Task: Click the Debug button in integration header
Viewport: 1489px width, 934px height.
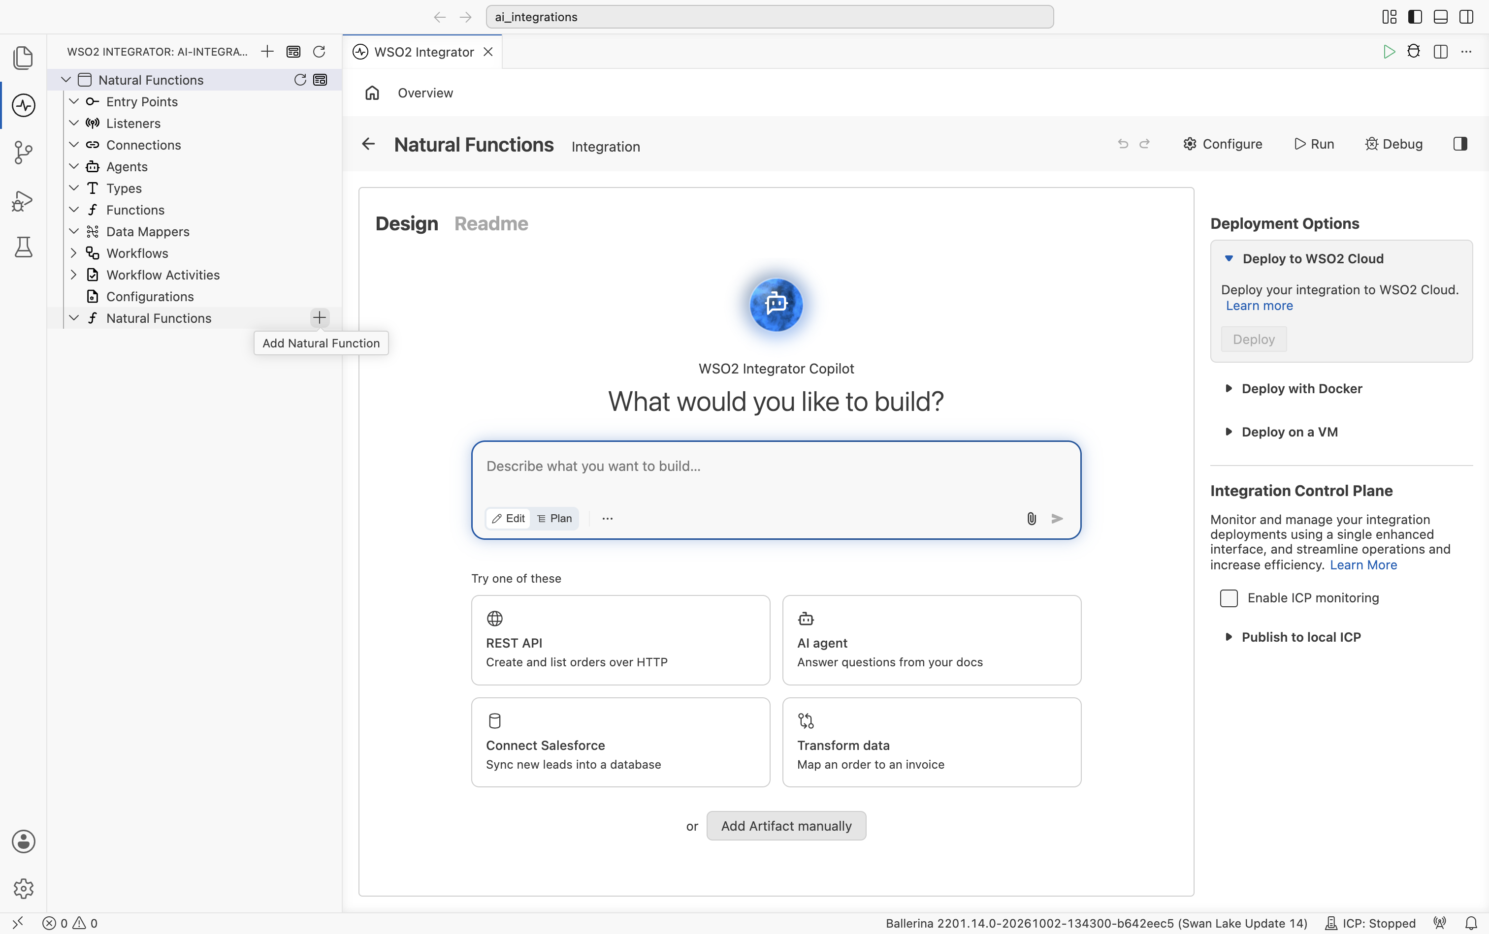Action: pos(1394,144)
